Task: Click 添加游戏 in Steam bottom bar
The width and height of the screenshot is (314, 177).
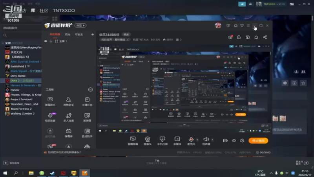Action: pos(12,163)
